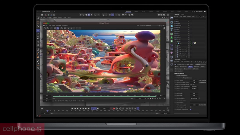This screenshot has height=135, width=240.
Task: Toggle green checkmark on stat.1 object
Action: pos(191,41)
